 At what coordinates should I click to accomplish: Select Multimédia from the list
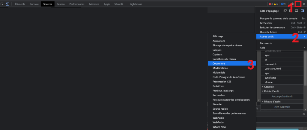click(232, 73)
